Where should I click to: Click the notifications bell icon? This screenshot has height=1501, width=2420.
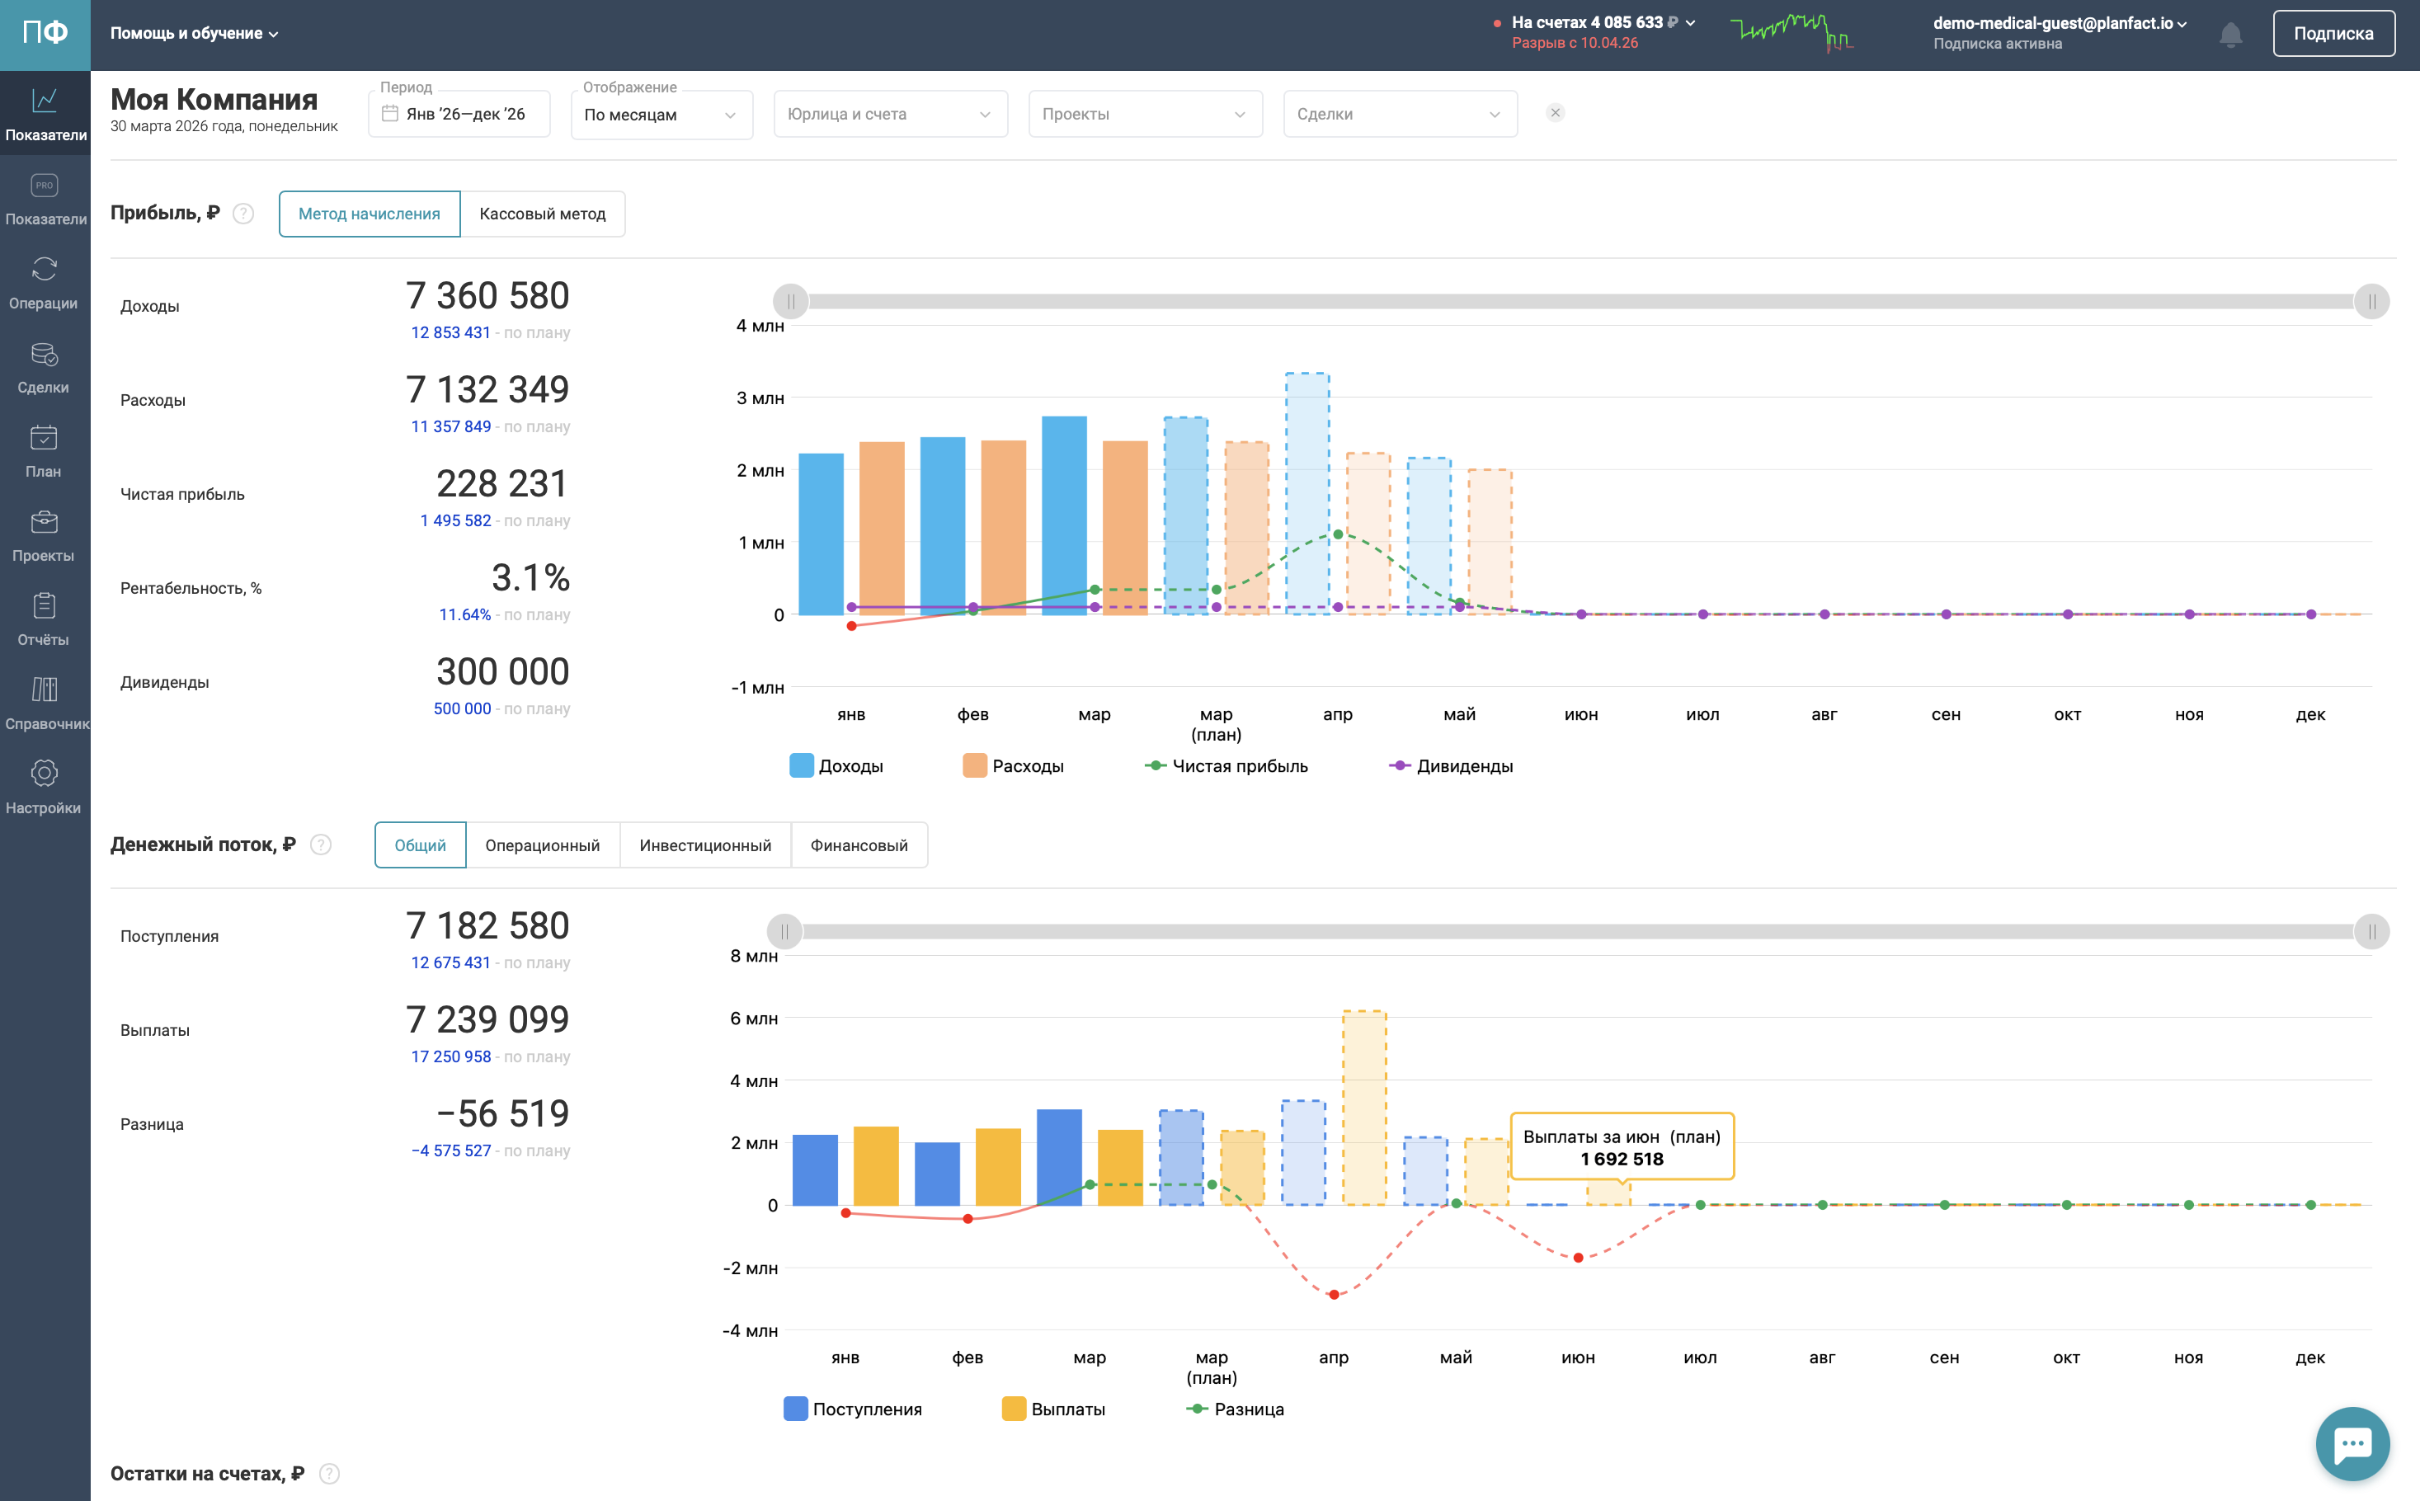[2230, 35]
